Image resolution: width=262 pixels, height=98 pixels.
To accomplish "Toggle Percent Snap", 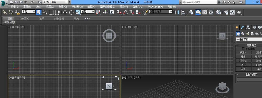I will (x=132, y=12).
